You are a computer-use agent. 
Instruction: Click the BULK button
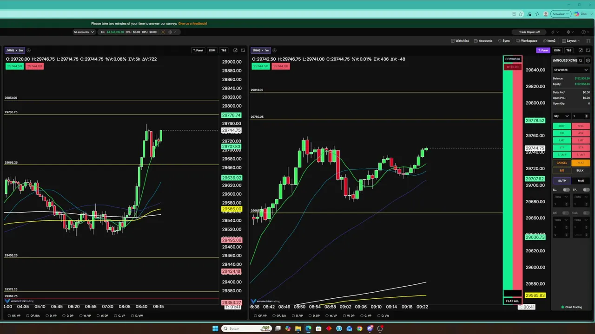coord(580,171)
